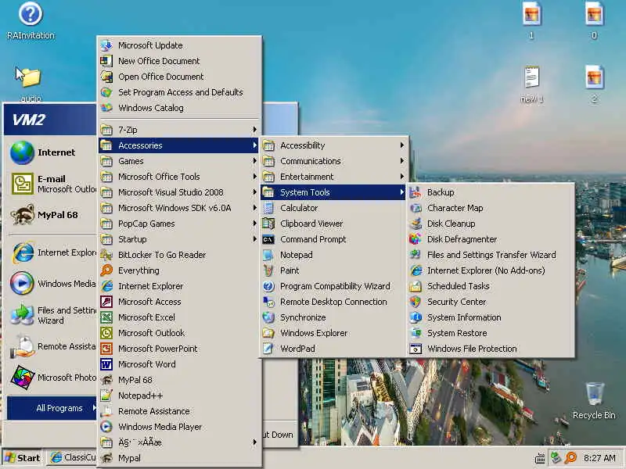Open Internet Explorer in All Programs list
The width and height of the screenshot is (626, 469).
[179, 286]
